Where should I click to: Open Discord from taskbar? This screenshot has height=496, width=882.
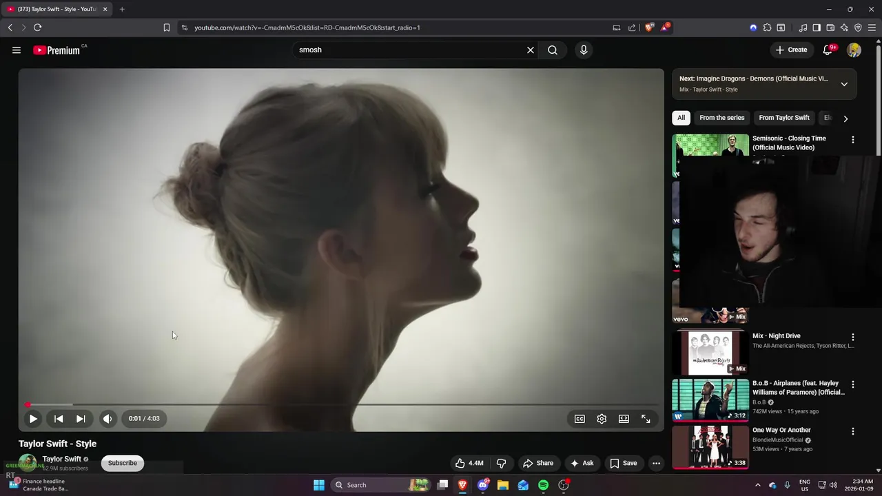point(483,485)
